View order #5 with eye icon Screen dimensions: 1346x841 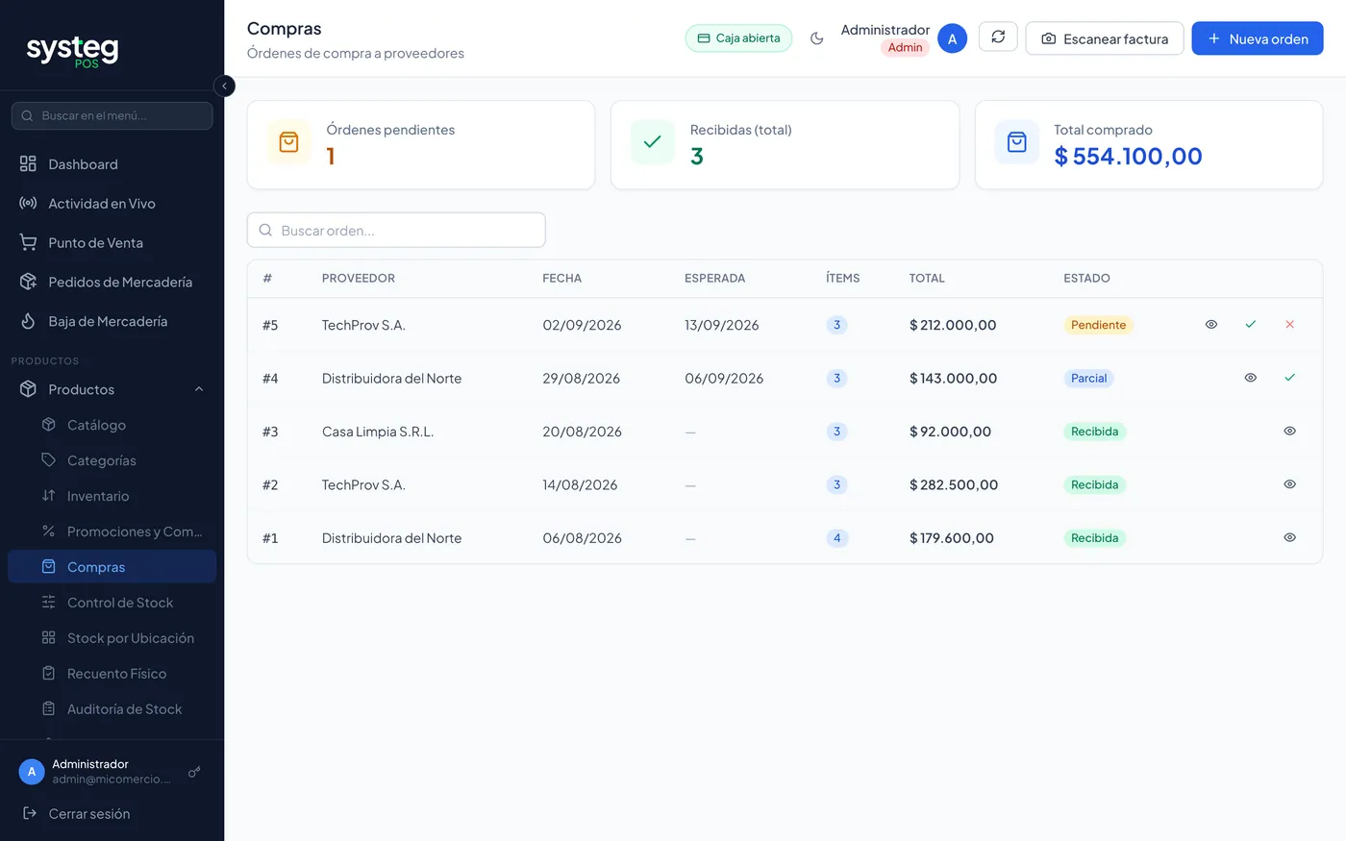click(x=1211, y=325)
